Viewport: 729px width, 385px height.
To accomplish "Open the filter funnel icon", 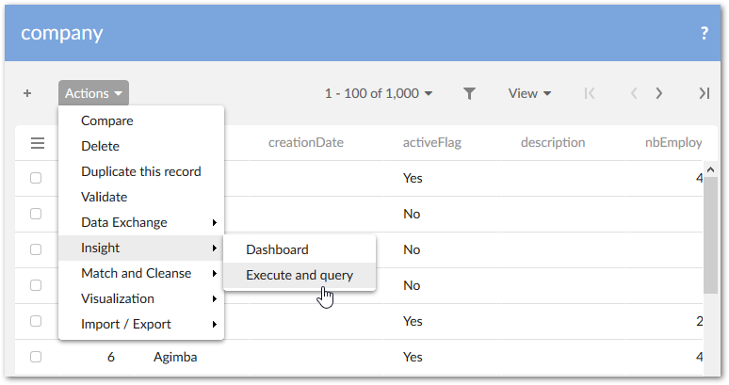I will tap(469, 93).
